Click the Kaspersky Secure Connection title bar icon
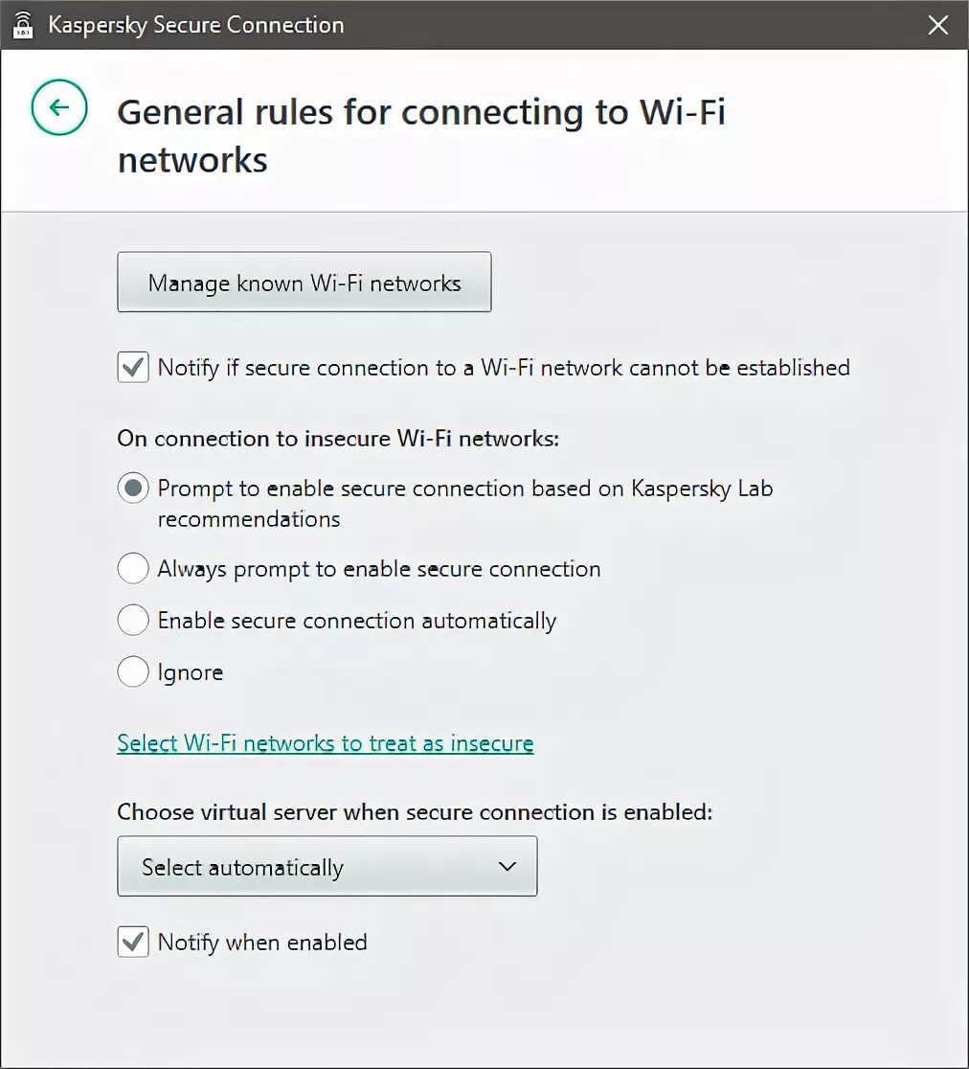 click(23, 25)
